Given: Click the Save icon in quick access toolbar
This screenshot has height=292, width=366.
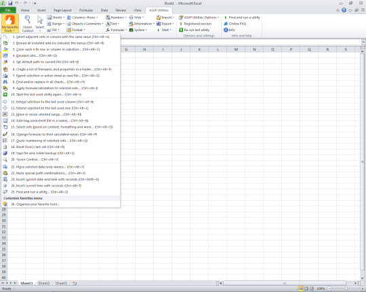Looking at the screenshot, I should click(10, 3).
